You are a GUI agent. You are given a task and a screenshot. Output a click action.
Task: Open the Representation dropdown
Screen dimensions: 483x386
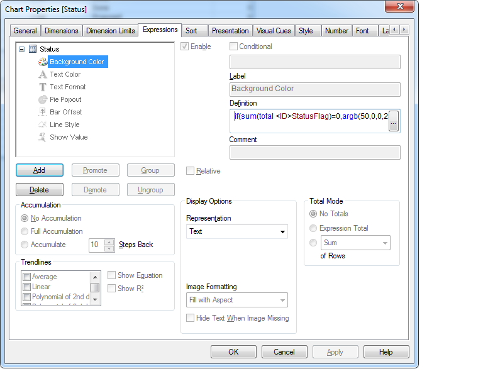click(237, 231)
